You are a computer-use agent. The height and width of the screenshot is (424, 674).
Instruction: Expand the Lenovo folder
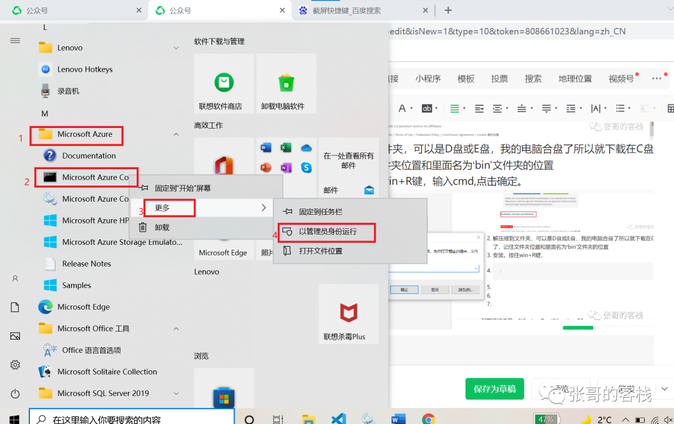(176, 47)
